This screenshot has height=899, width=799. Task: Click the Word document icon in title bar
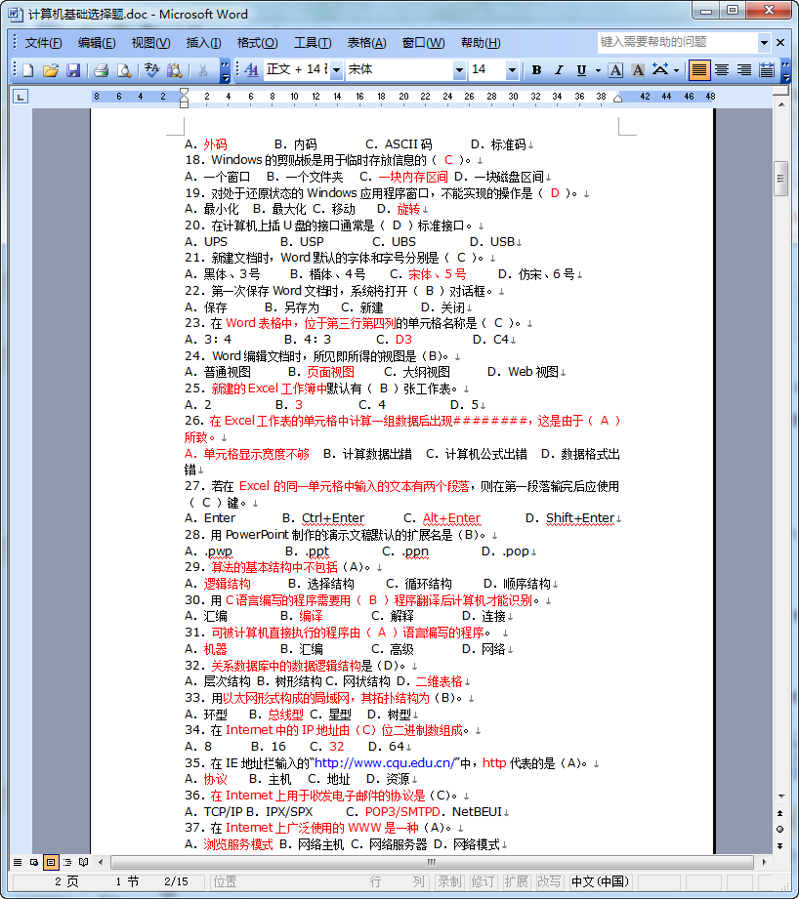point(16,14)
